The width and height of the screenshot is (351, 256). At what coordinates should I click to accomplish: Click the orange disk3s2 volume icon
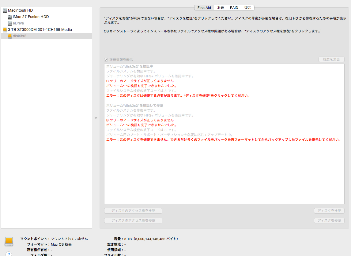pos(9,36)
